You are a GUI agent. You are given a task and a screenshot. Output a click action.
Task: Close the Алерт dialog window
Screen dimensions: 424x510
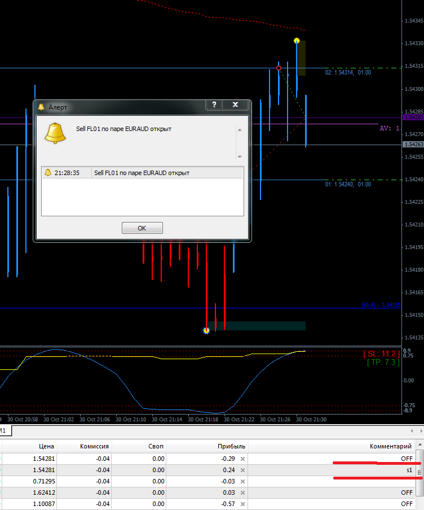[235, 104]
